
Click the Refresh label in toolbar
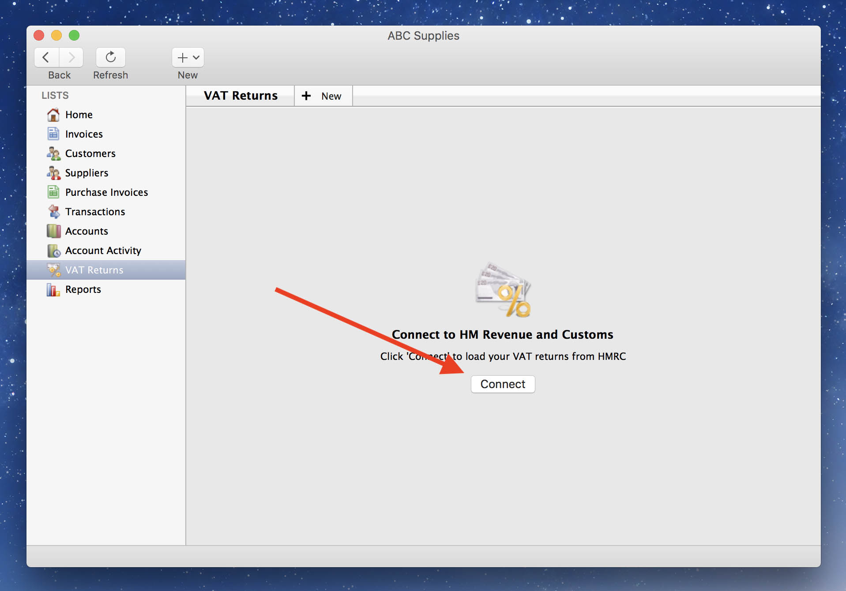click(110, 75)
